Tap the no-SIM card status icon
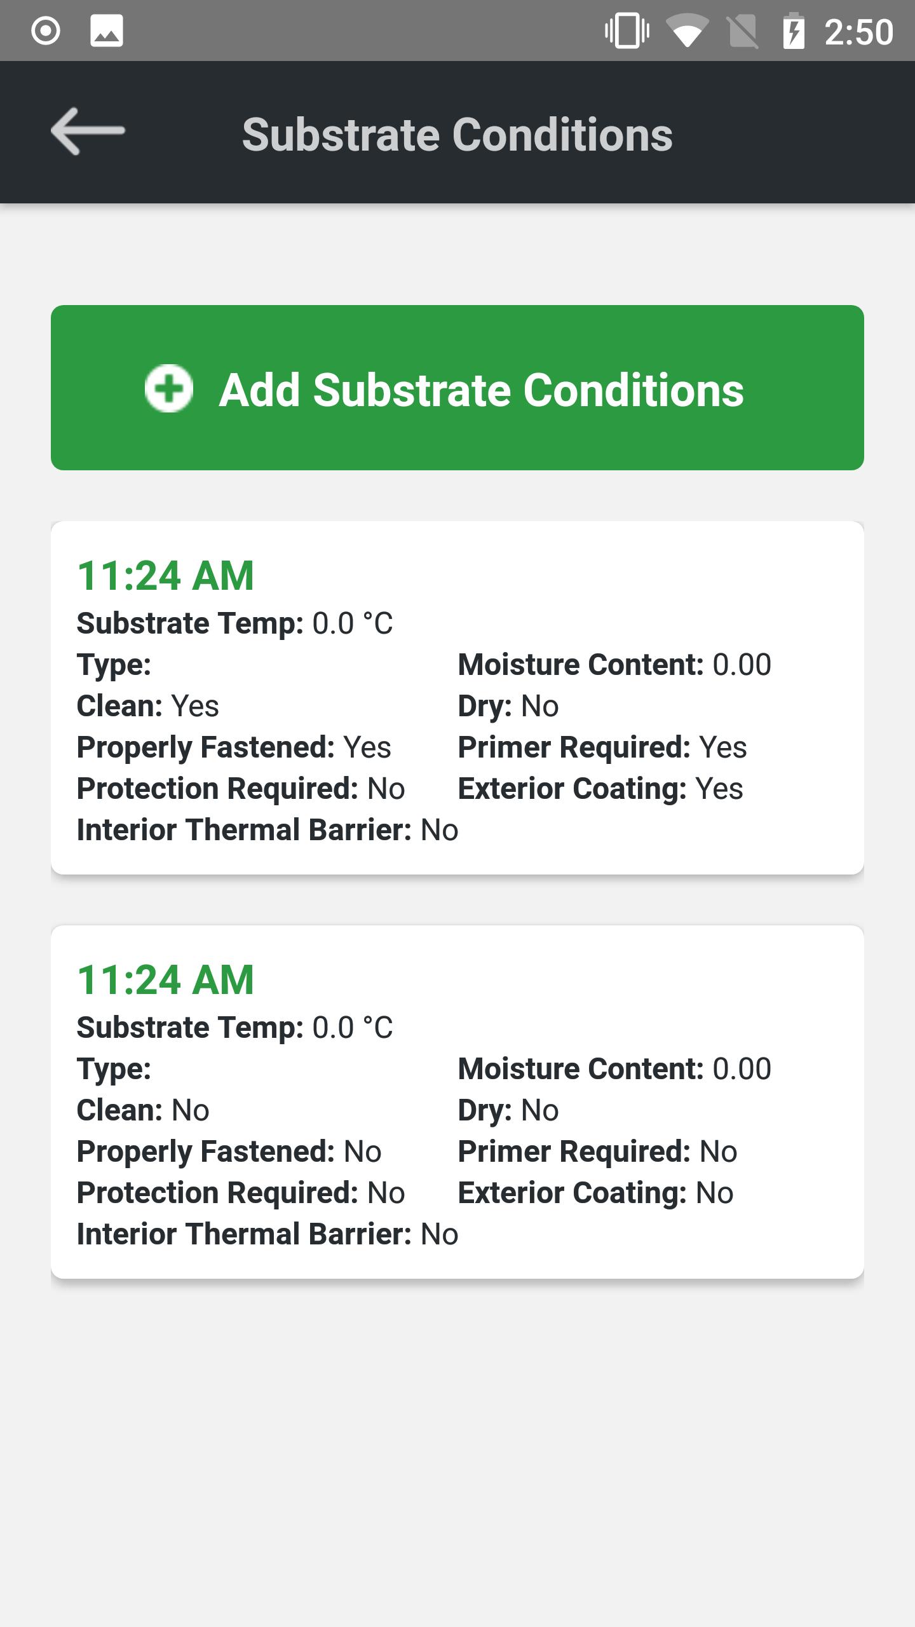The height and width of the screenshot is (1627, 915). 743,31
